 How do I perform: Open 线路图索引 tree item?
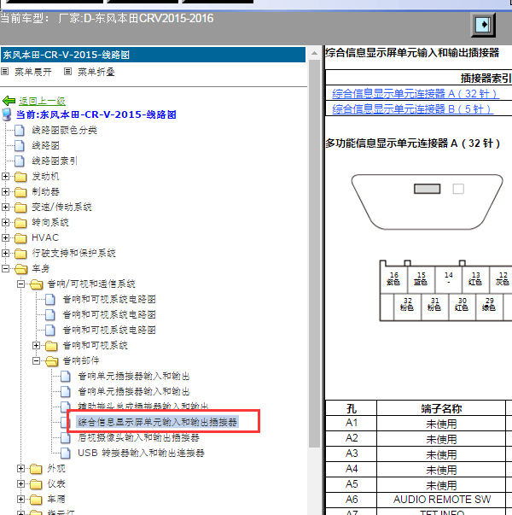point(55,161)
